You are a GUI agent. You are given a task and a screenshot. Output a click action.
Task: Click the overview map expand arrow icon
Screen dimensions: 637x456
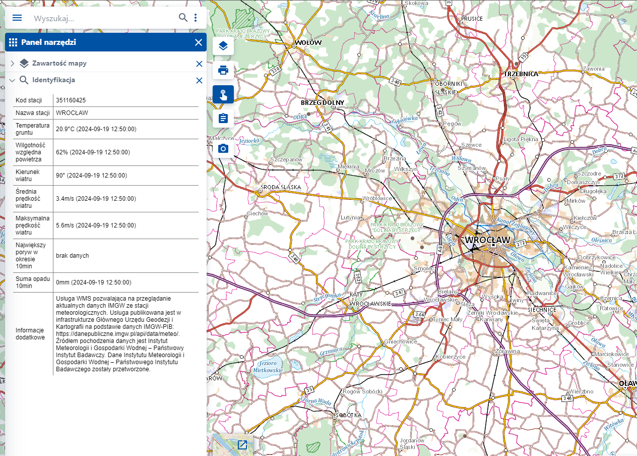coord(242,445)
